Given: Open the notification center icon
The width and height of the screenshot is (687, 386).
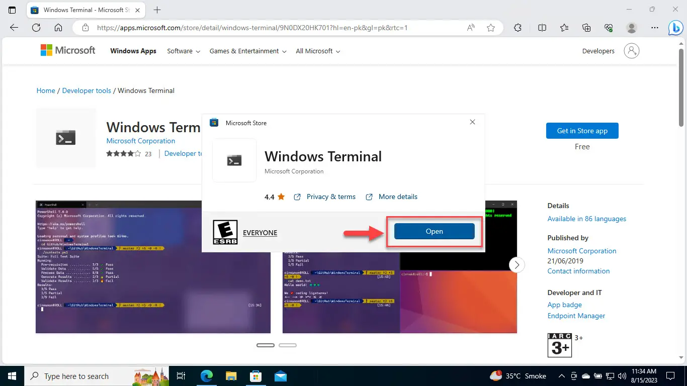Looking at the screenshot, I should point(671,376).
